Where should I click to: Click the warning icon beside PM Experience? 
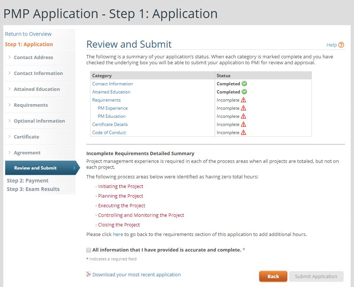point(243,108)
